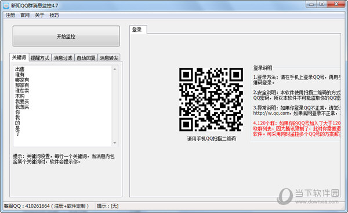The image size is (348, 213).
Task: Click the keyword 求购 line
Action: click(20, 96)
